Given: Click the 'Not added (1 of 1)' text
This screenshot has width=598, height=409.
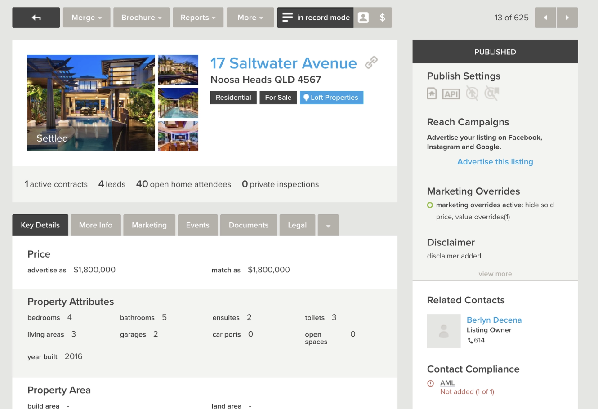Looking at the screenshot, I should pos(467,392).
